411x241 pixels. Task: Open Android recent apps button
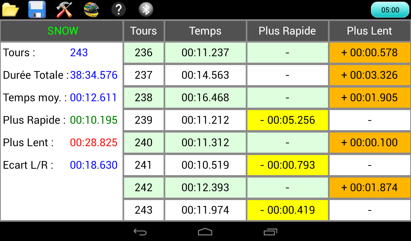pos(270,231)
